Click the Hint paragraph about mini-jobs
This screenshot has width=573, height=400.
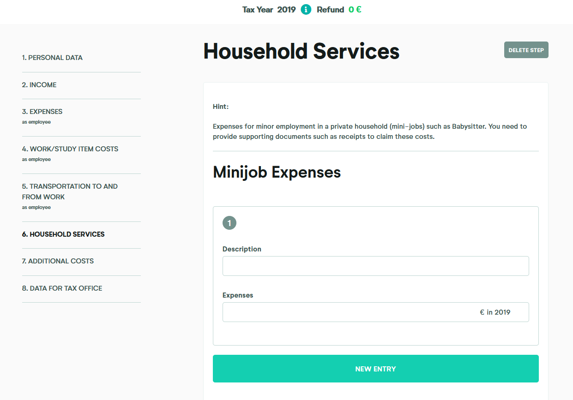(x=369, y=131)
